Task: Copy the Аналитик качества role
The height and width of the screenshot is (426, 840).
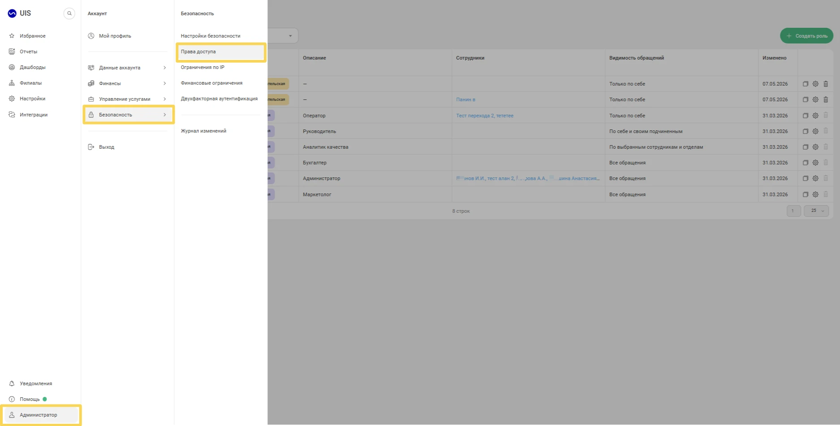Action: coord(805,147)
